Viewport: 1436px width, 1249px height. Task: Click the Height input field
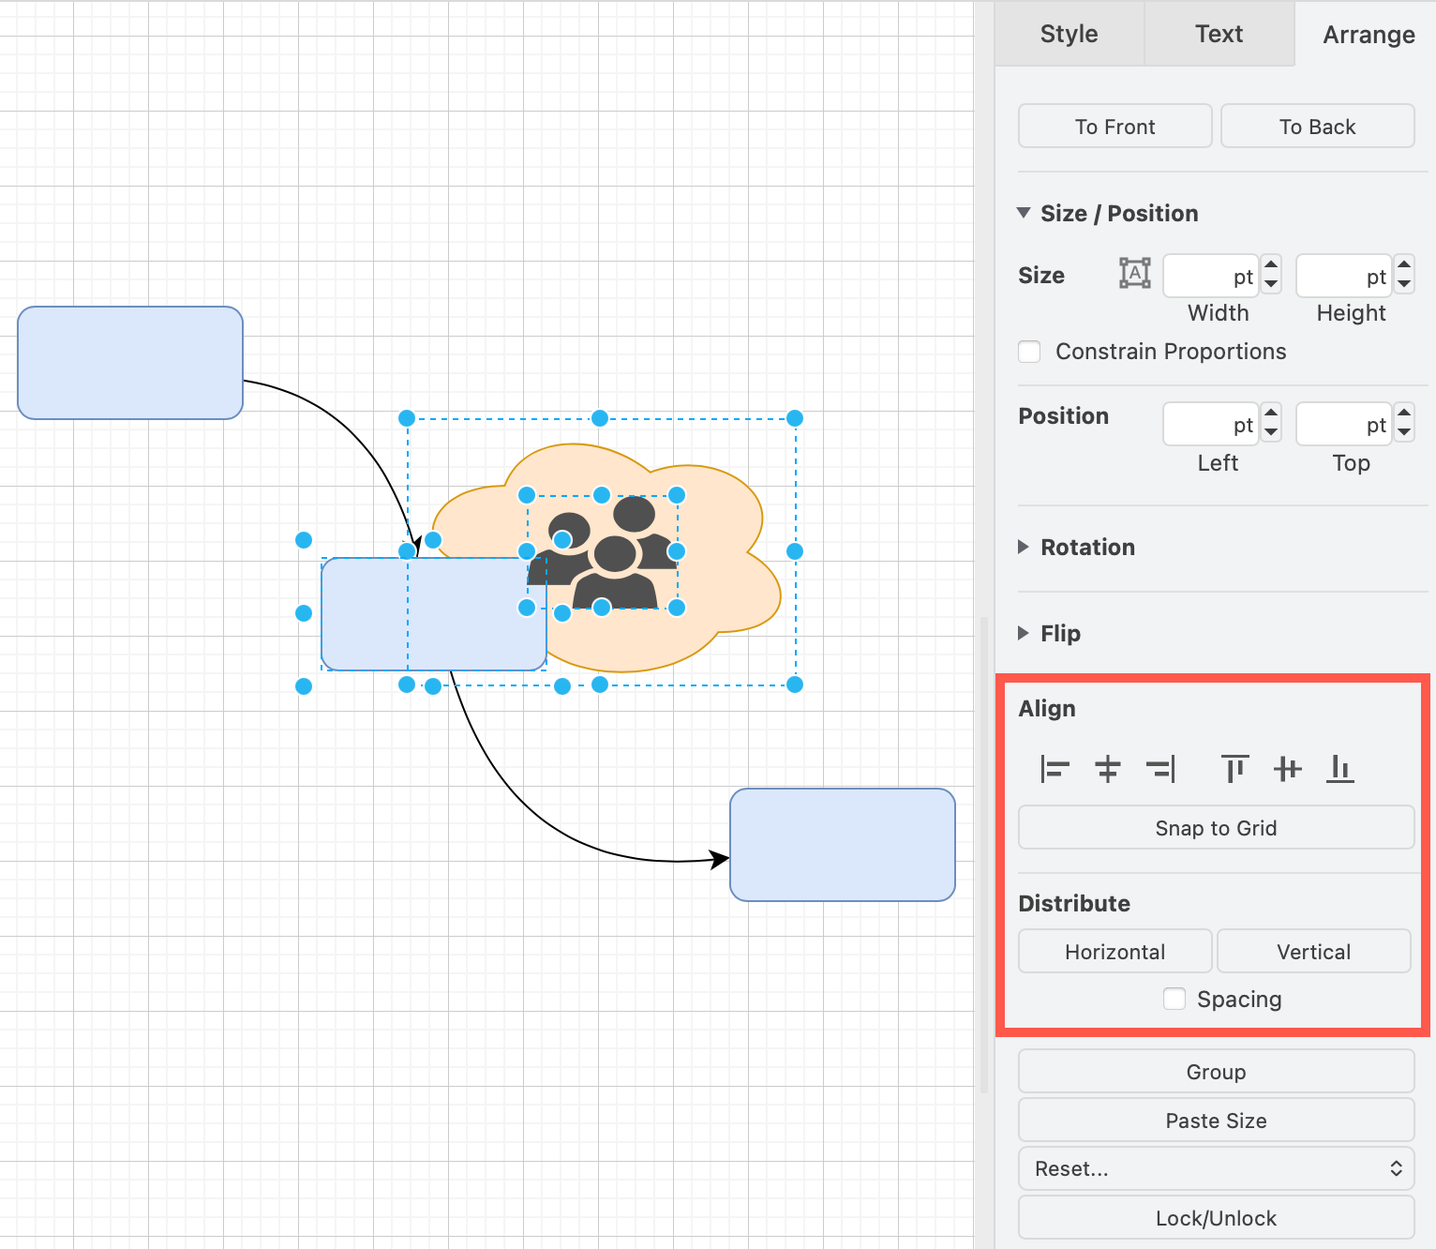tap(1344, 276)
